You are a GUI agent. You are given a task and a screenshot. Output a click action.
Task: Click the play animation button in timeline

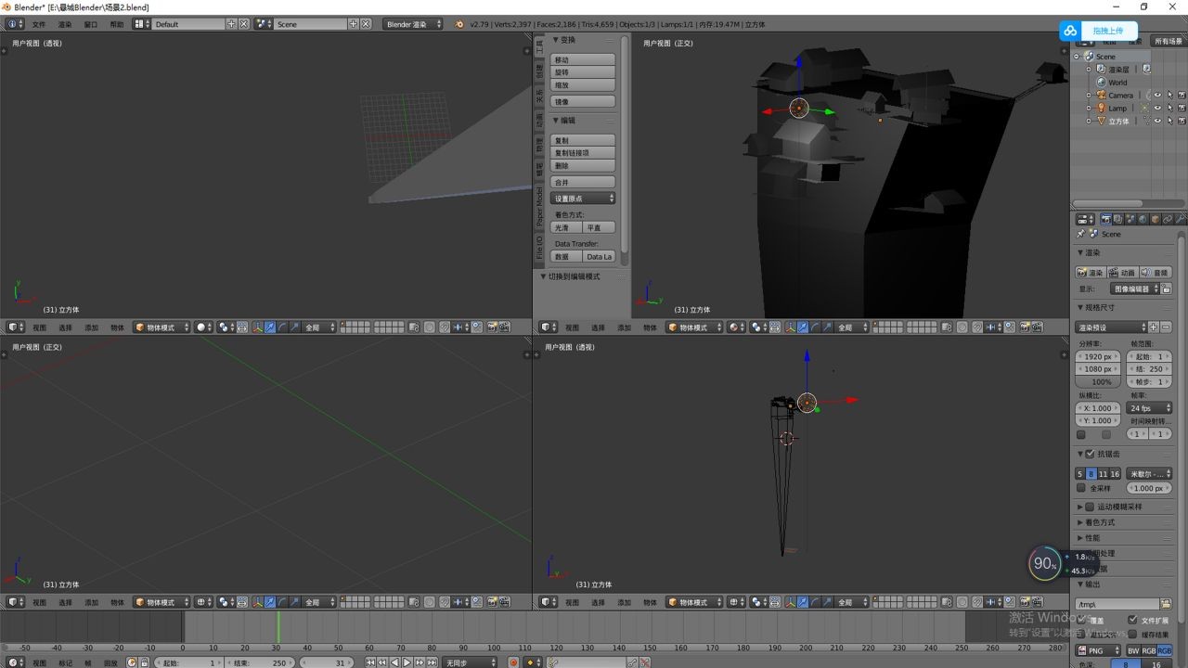pos(407,662)
